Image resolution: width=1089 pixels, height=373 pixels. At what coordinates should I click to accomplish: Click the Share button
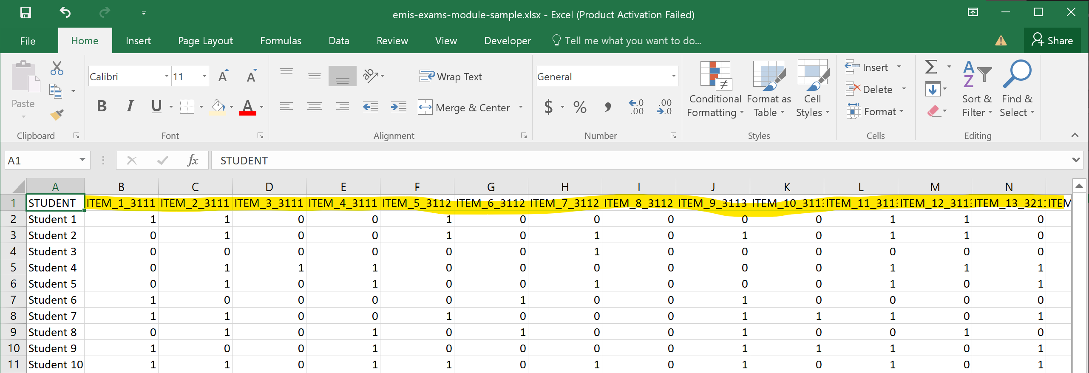click(x=1052, y=41)
